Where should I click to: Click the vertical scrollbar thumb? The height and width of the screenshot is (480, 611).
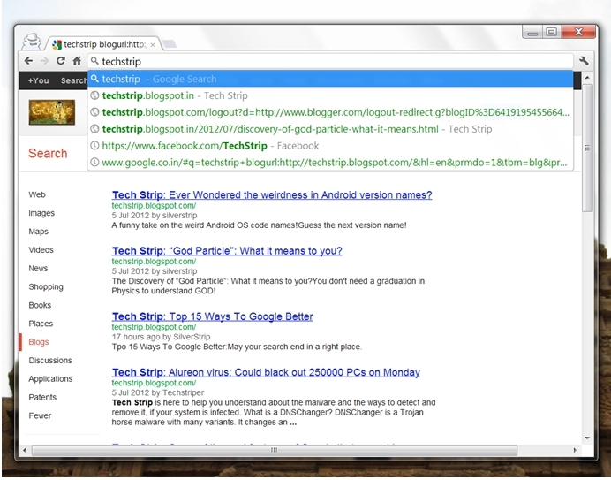[587, 148]
